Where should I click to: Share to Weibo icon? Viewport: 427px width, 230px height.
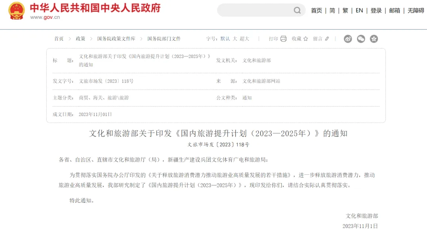(348, 39)
